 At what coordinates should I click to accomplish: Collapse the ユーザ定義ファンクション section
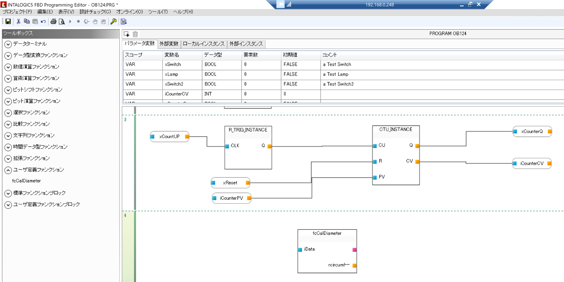(8, 170)
